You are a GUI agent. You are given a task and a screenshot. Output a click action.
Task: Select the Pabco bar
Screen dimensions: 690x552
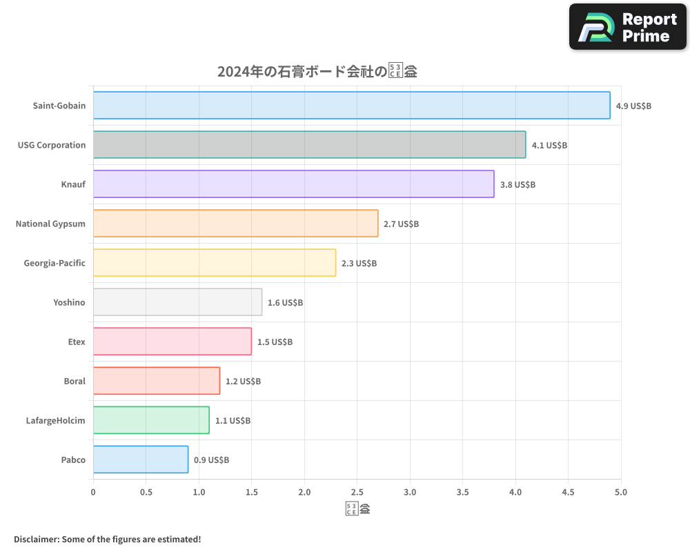tap(138, 460)
